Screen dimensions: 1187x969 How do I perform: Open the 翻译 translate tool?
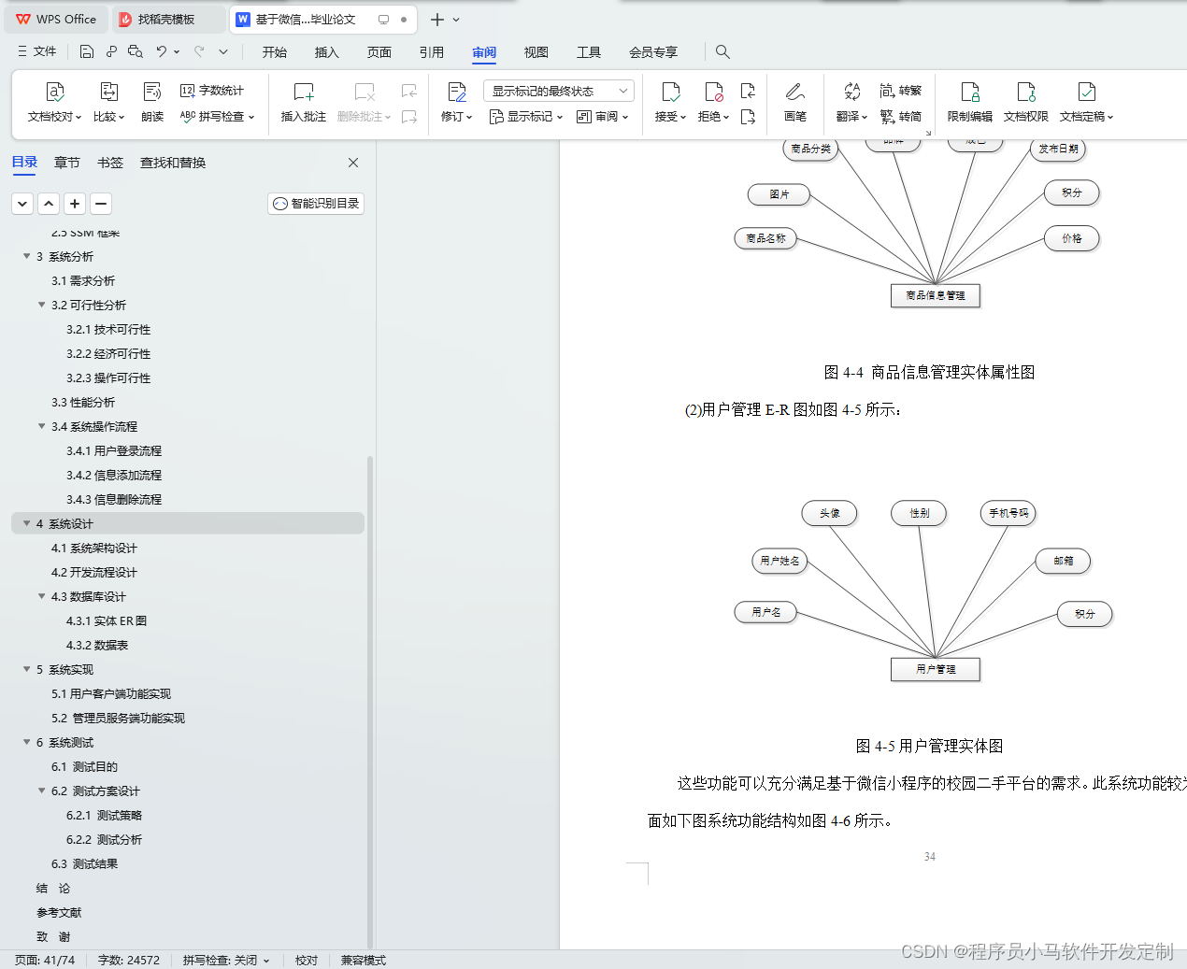[x=851, y=102]
